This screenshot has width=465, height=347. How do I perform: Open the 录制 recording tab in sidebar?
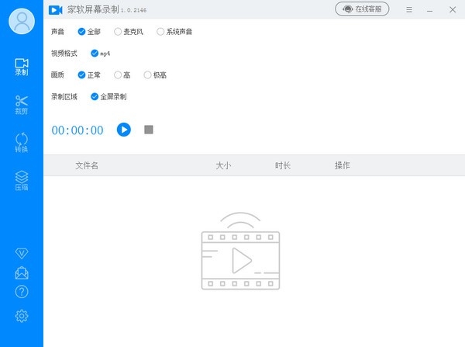point(22,67)
